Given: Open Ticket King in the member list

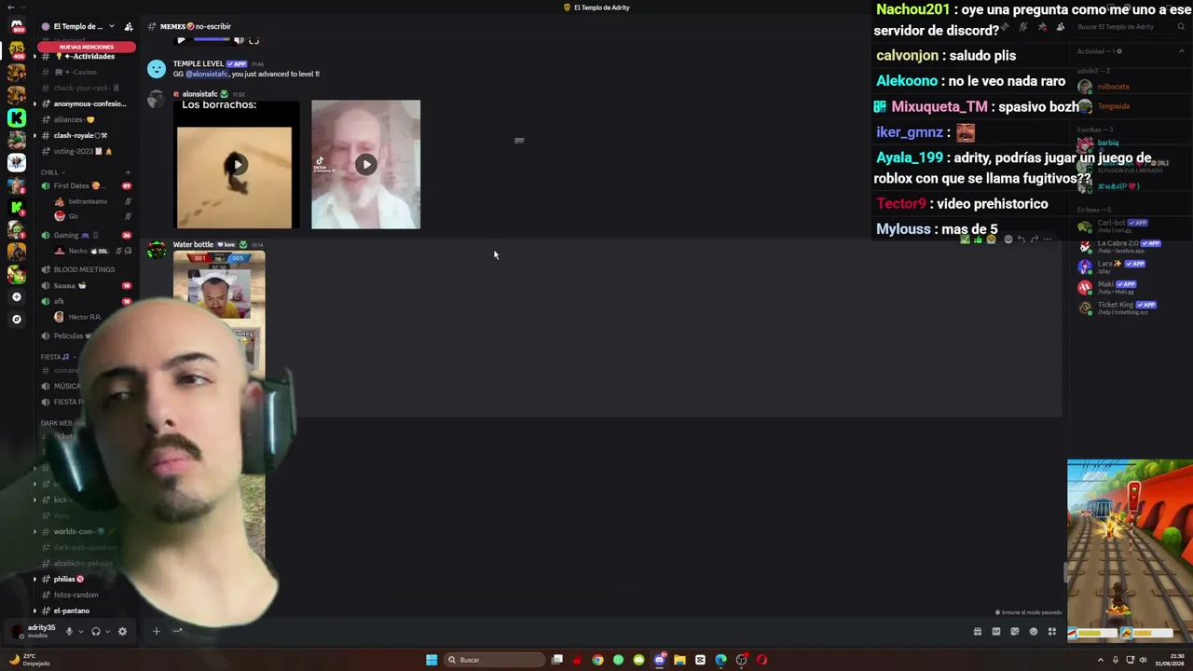Looking at the screenshot, I should [x=1117, y=307].
